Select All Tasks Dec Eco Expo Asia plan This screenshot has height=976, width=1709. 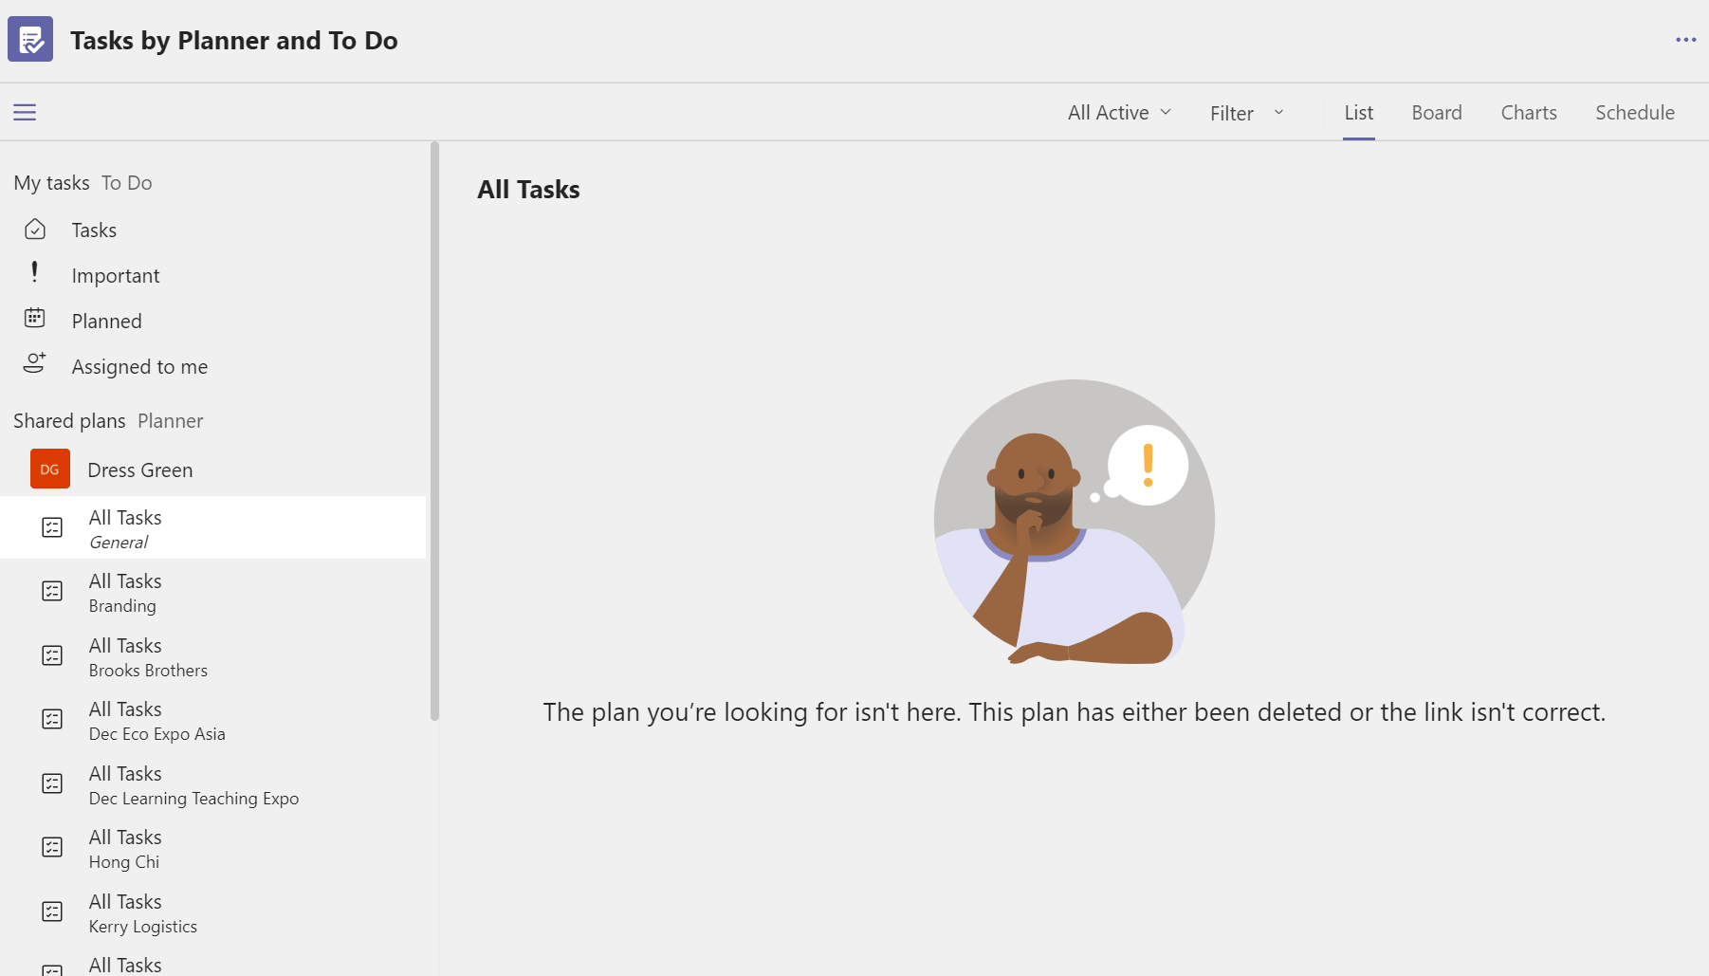point(213,720)
